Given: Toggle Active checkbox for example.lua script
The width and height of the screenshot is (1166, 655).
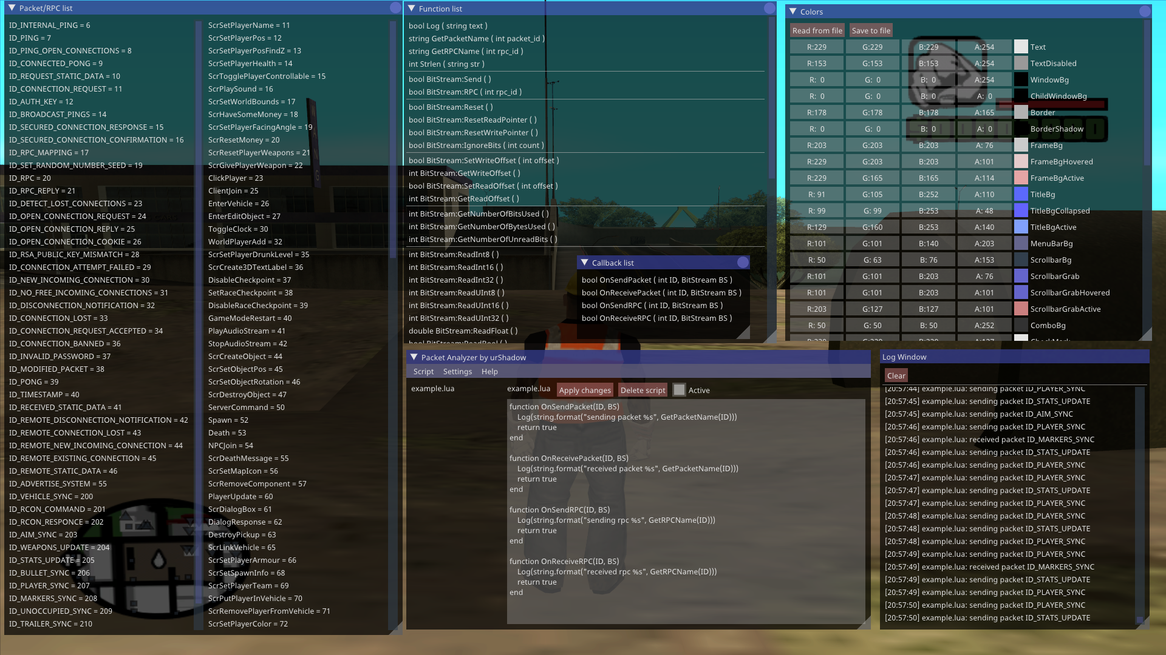Looking at the screenshot, I should click(679, 391).
